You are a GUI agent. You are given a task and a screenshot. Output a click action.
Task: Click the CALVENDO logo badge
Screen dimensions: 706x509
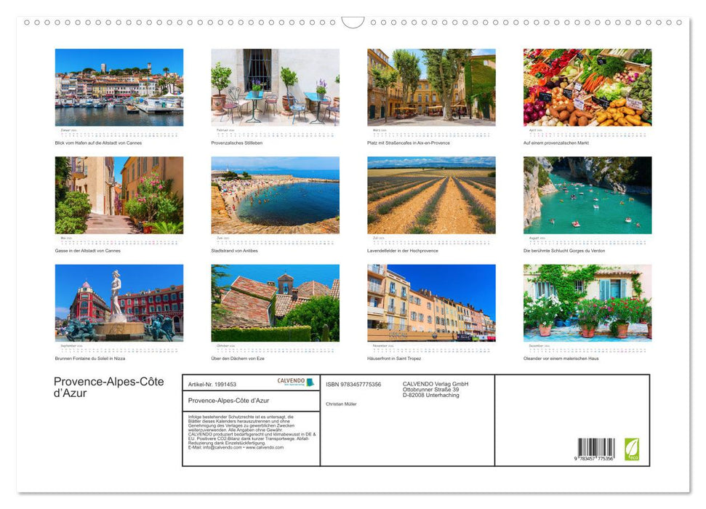(x=290, y=382)
